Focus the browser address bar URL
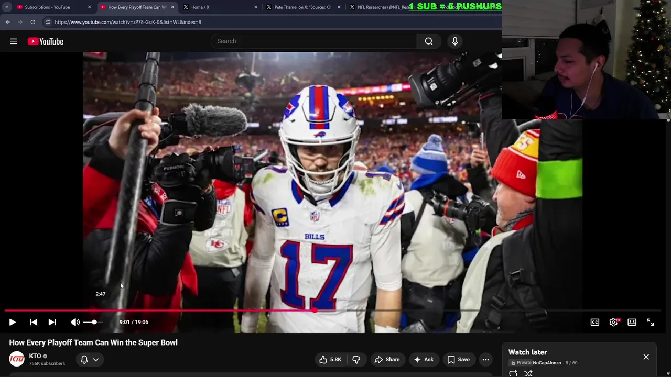 pos(128,22)
